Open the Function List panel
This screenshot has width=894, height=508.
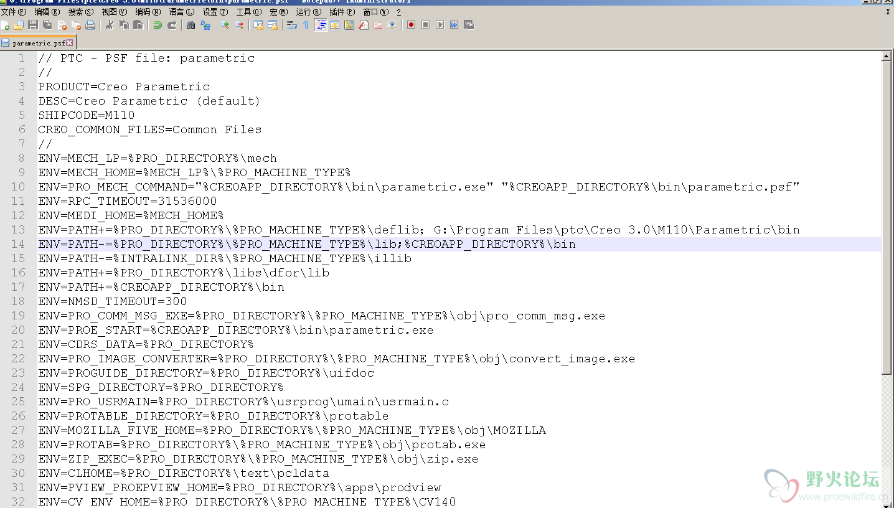364,25
